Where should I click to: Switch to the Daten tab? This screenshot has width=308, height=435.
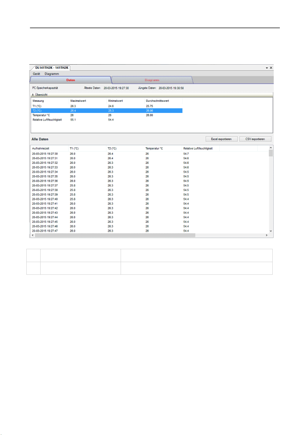coord(71,80)
